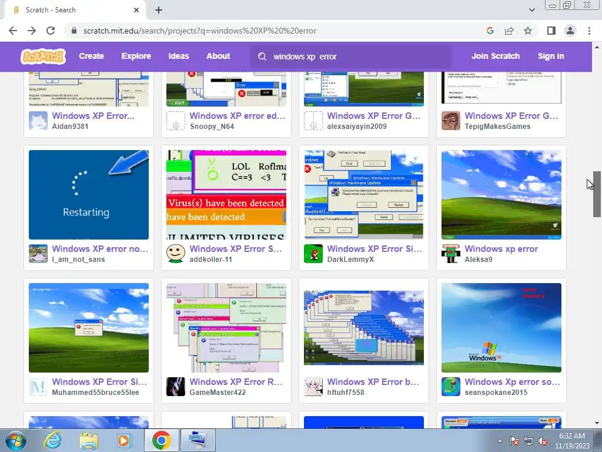This screenshot has height=452, width=602.
Task: Open the Ideas menu item
Action: coord(179,56)
